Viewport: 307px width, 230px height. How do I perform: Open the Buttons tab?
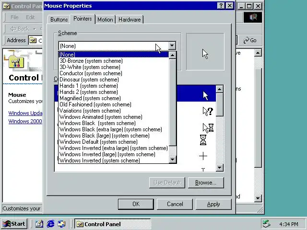point(59,20)
